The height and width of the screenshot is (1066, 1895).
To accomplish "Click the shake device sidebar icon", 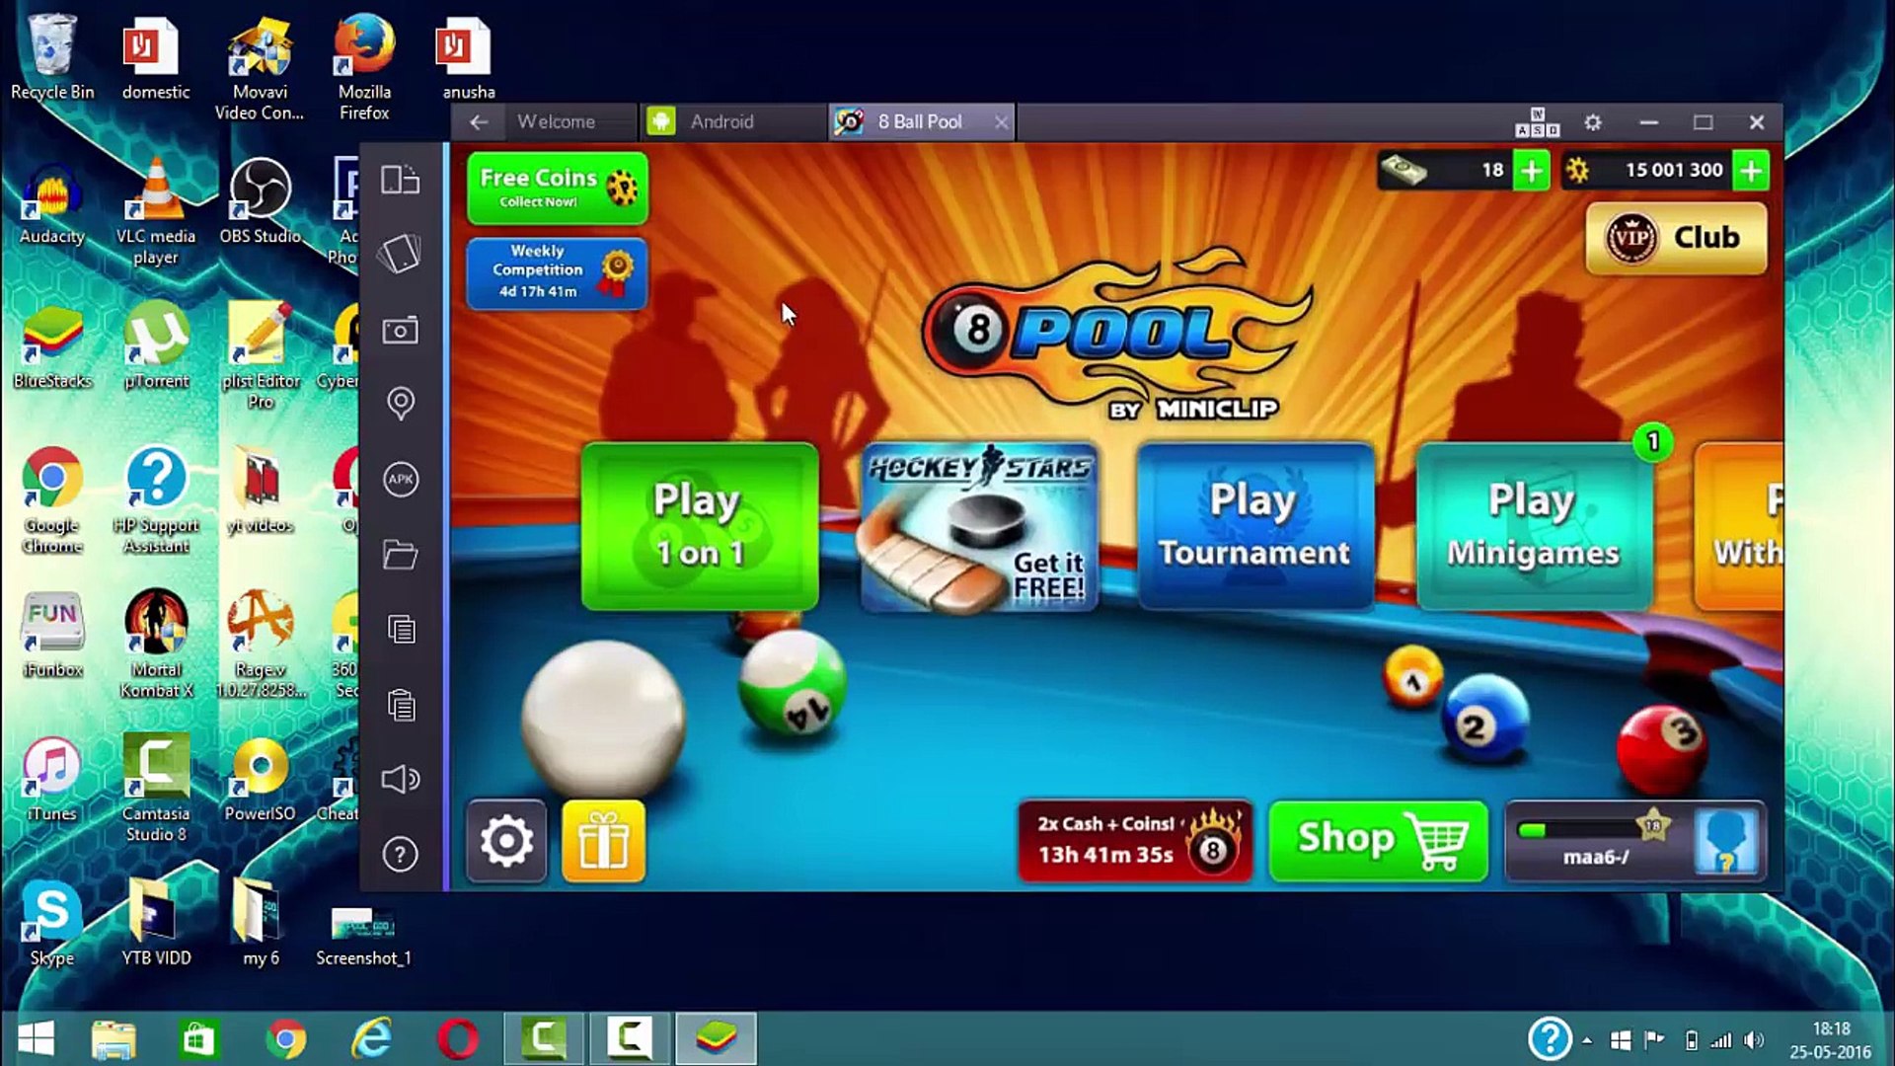I will (400, 254).
